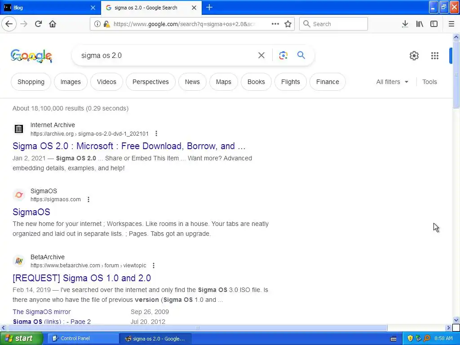Close the Blog tab
The height and width of the screenshot is (345, 460).
pos(93,8)
